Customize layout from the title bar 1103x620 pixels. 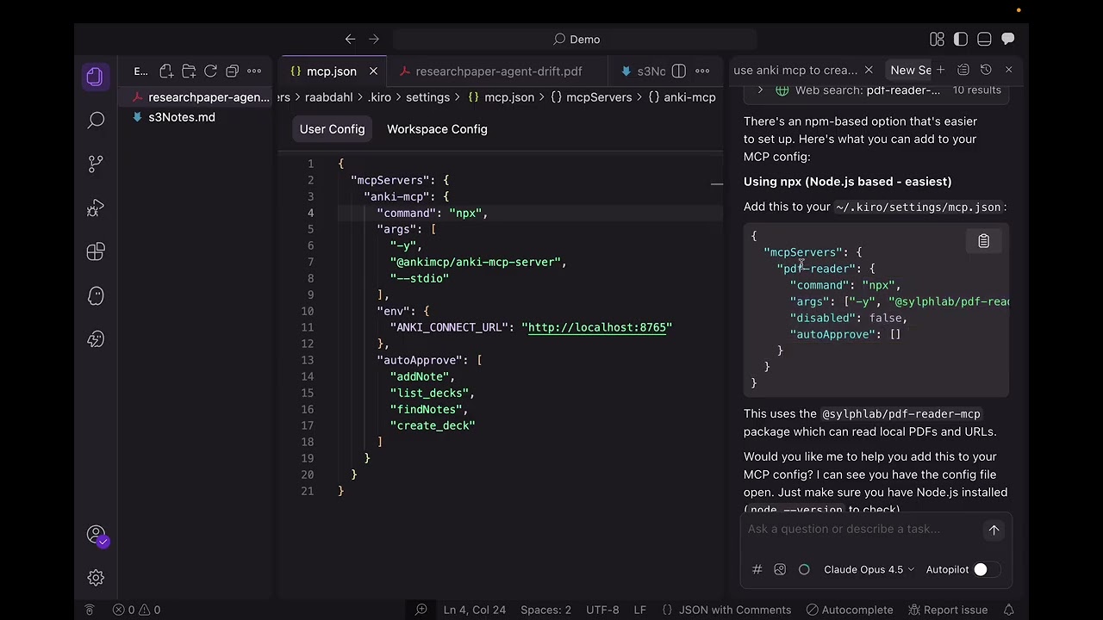[x=937, y=39]
